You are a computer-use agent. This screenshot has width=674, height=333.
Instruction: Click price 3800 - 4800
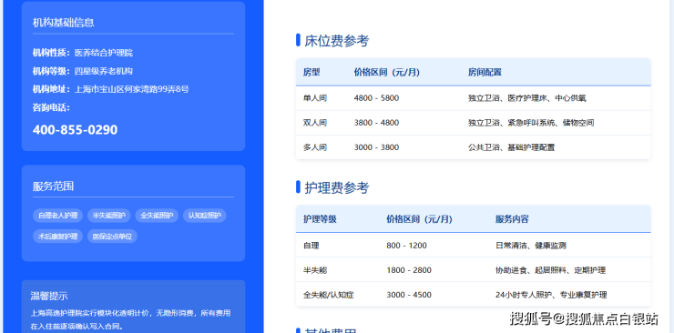click(376, 123)
